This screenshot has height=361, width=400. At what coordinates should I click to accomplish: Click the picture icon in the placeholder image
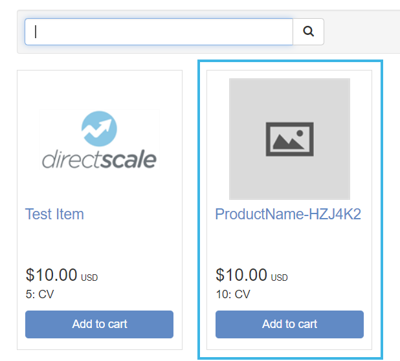289,139
